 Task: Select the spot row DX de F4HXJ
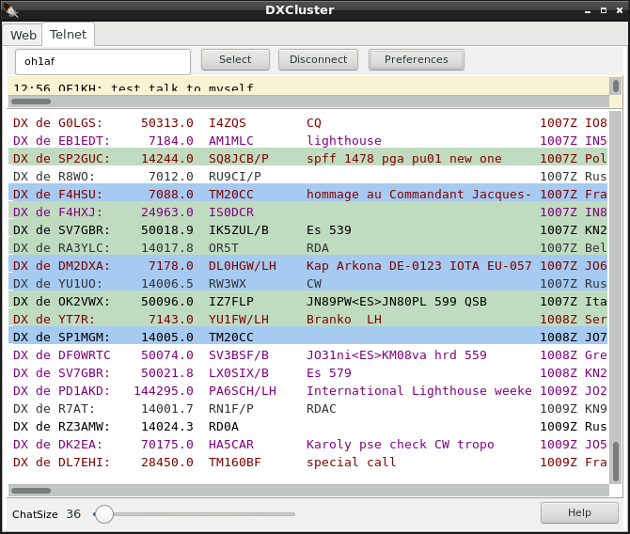307,212
